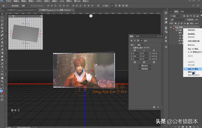Click the type layer filter icon in Layers panel
202x128 pixels.
tap(191, 16)
